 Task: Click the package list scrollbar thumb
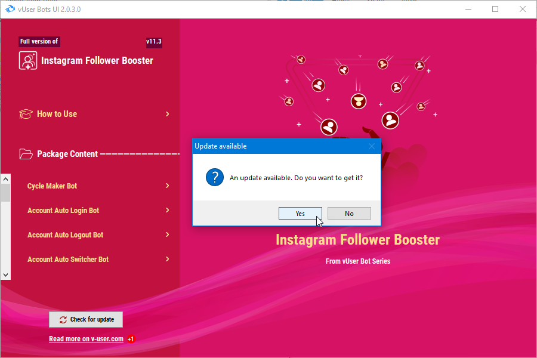pyautogui.click(x=5, y=193)
